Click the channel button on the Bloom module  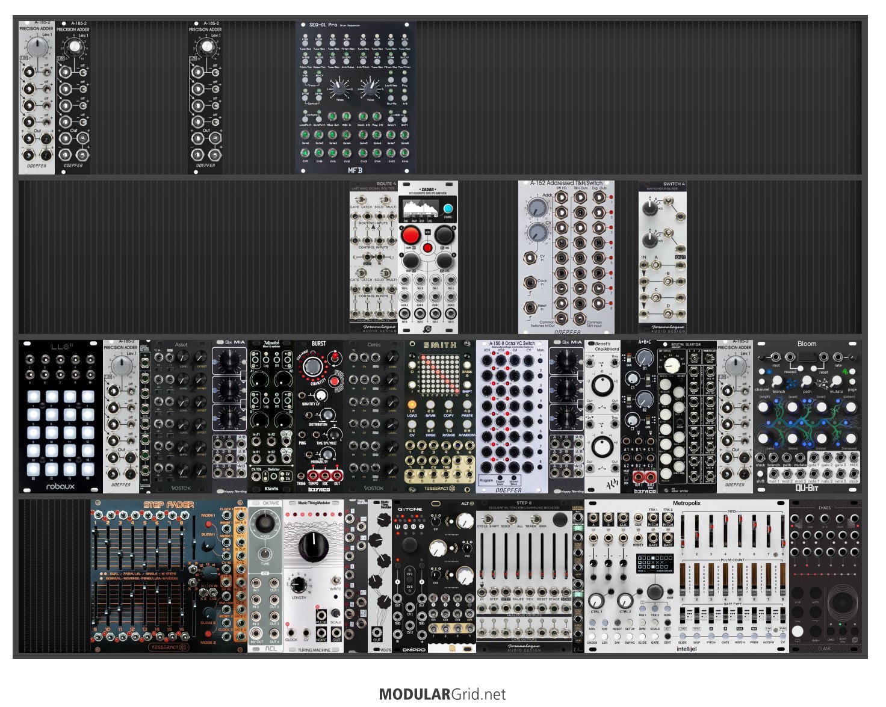(762, 381)
